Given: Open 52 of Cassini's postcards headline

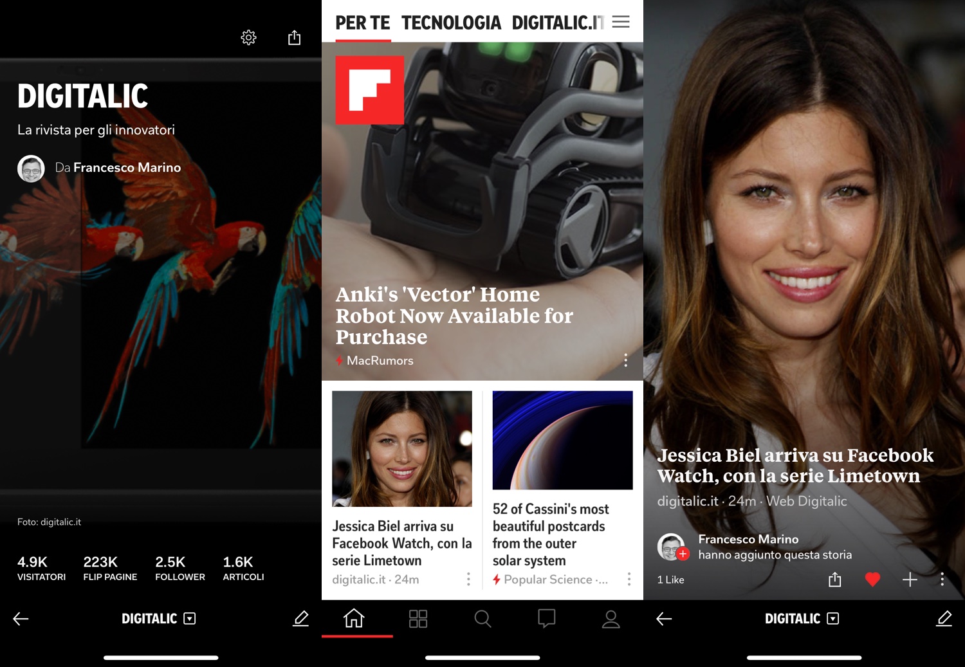Looking at the screenshot, I should point(551,535).
